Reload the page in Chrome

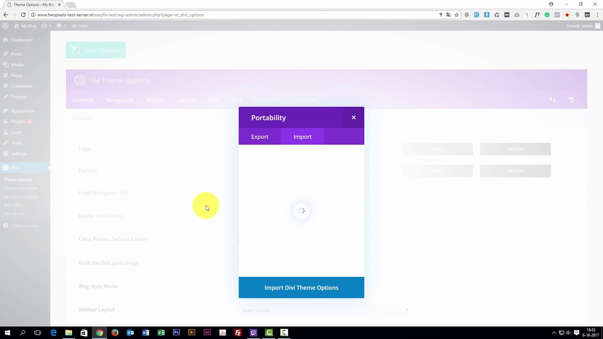(23, 15)
